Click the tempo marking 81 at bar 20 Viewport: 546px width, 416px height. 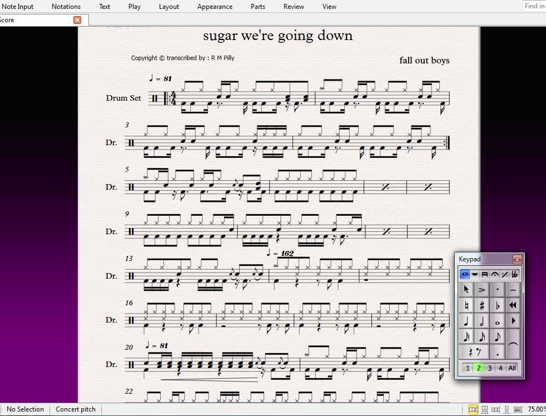[x=157, y=345]
